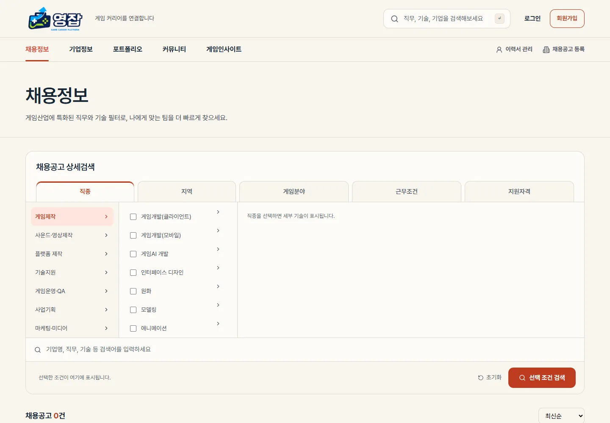Go to 기업정보 in main navigation

coord(81,49)
